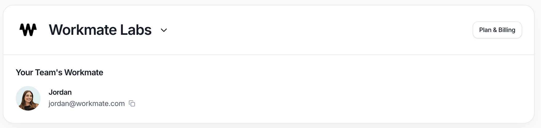Choose the Plan & Billing pill button
This screenshot has height=128, width=541.
(497, 30)
